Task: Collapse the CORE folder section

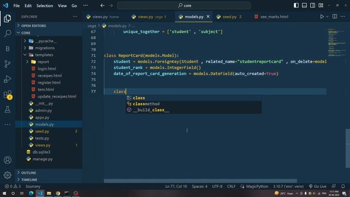Action: [x=49, y=33]
